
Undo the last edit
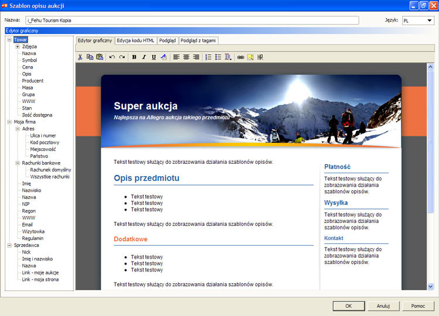(112, 57)
